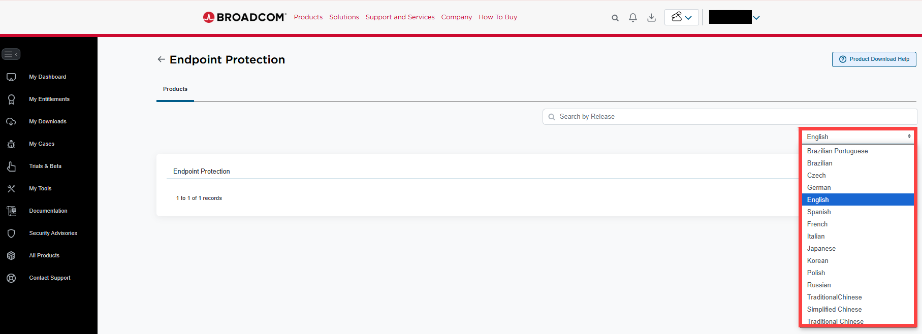
Task: Click the Product Download Help button
Action: (874, 59)
